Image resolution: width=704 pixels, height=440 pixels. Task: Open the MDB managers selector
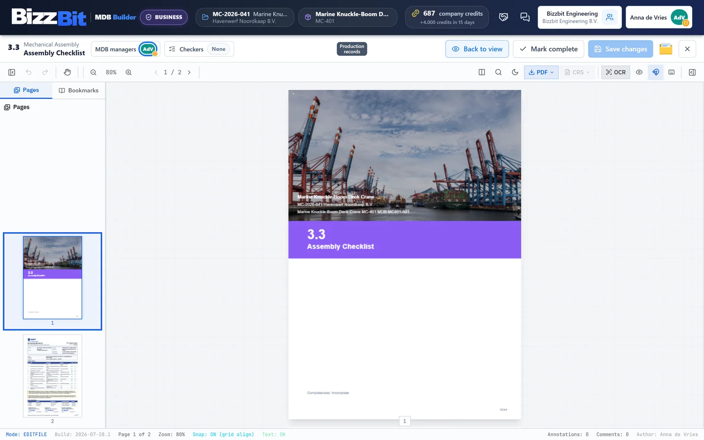pos(125,49)
